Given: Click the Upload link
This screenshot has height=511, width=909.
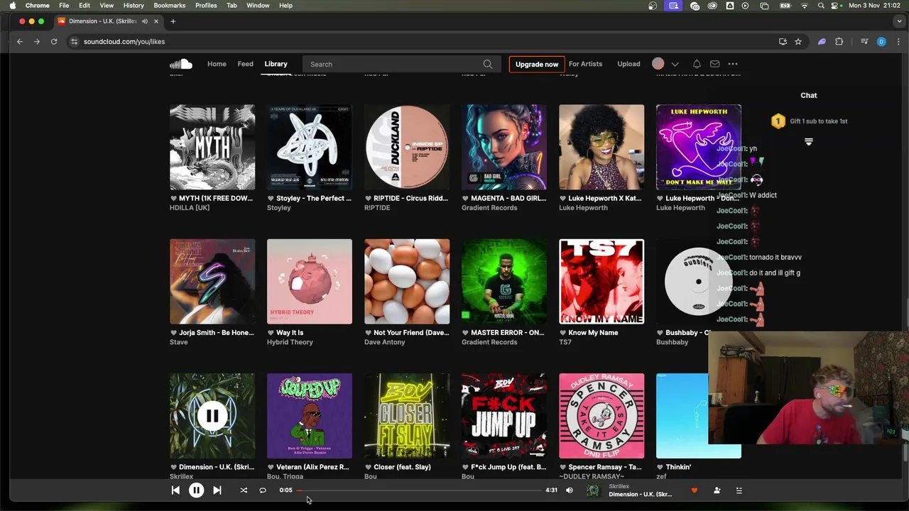Looking at the screenshot, I should (628, 64).
